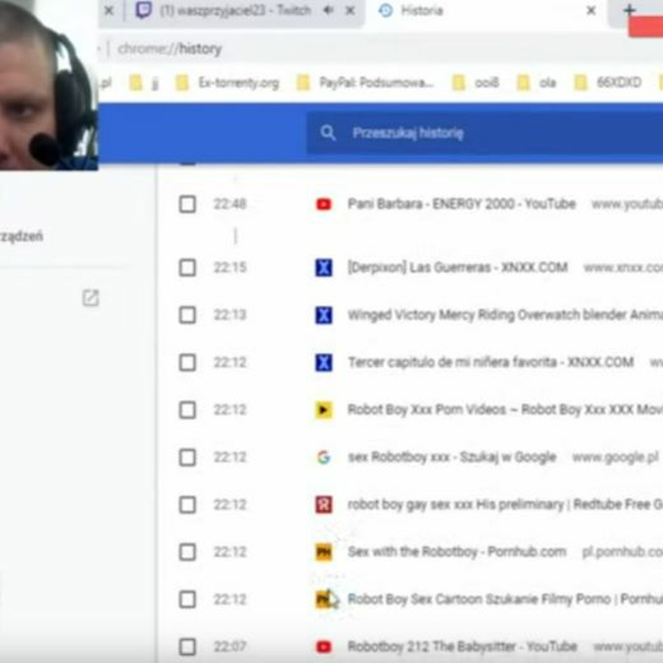Open the Ex-torrenty.org bookmark folder

(228, 83)
